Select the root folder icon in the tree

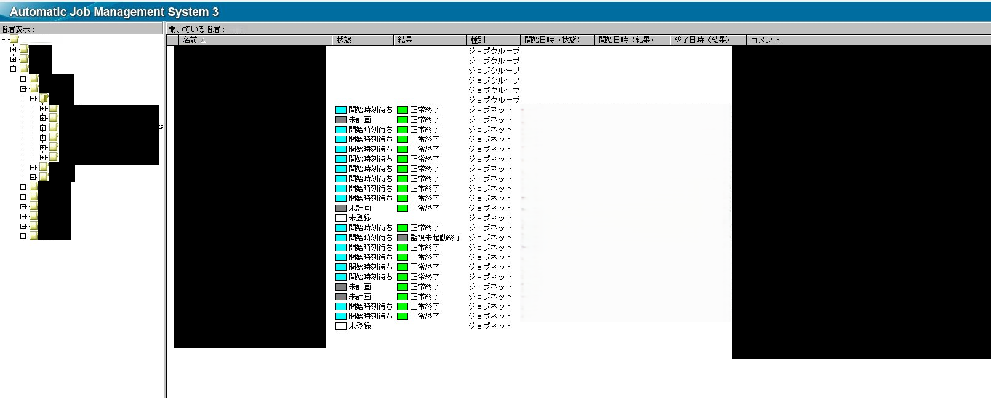pyautogui.click(x=14, y=39)
